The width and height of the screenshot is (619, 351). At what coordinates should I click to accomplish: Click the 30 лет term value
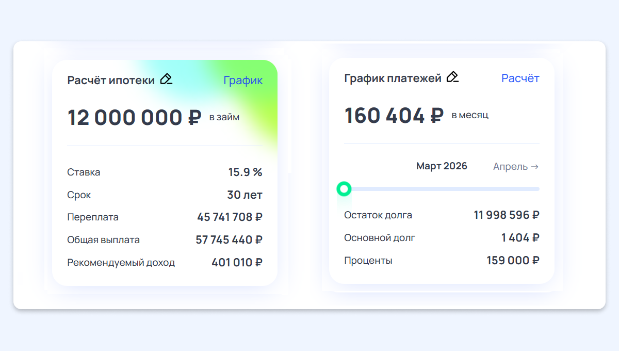(x=245, y=195)
